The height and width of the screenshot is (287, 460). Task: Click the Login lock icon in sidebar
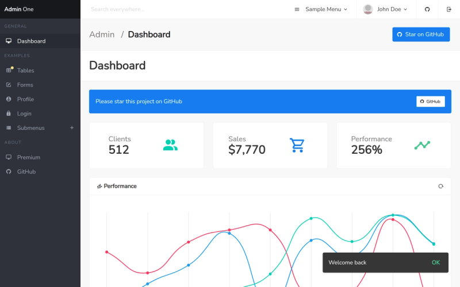9,113
